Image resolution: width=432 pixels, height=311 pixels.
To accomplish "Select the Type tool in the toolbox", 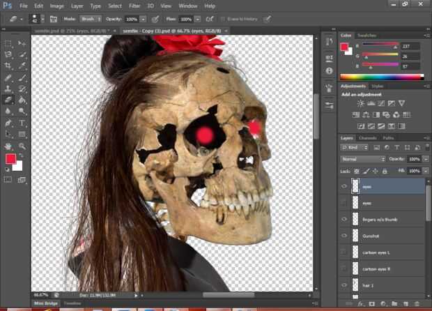I will pos(22,123).
